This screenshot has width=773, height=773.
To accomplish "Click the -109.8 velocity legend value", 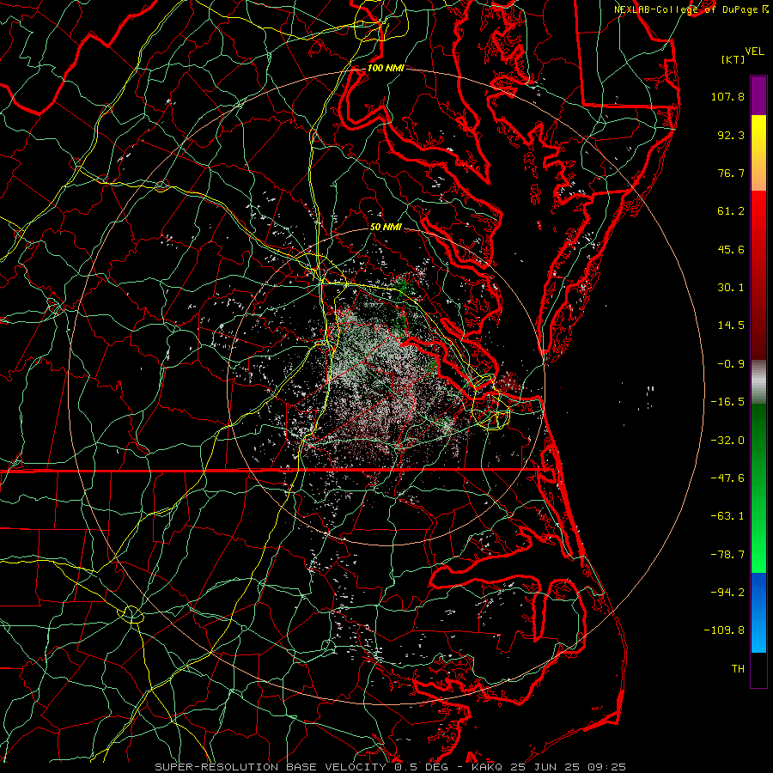I will point(724,630).
